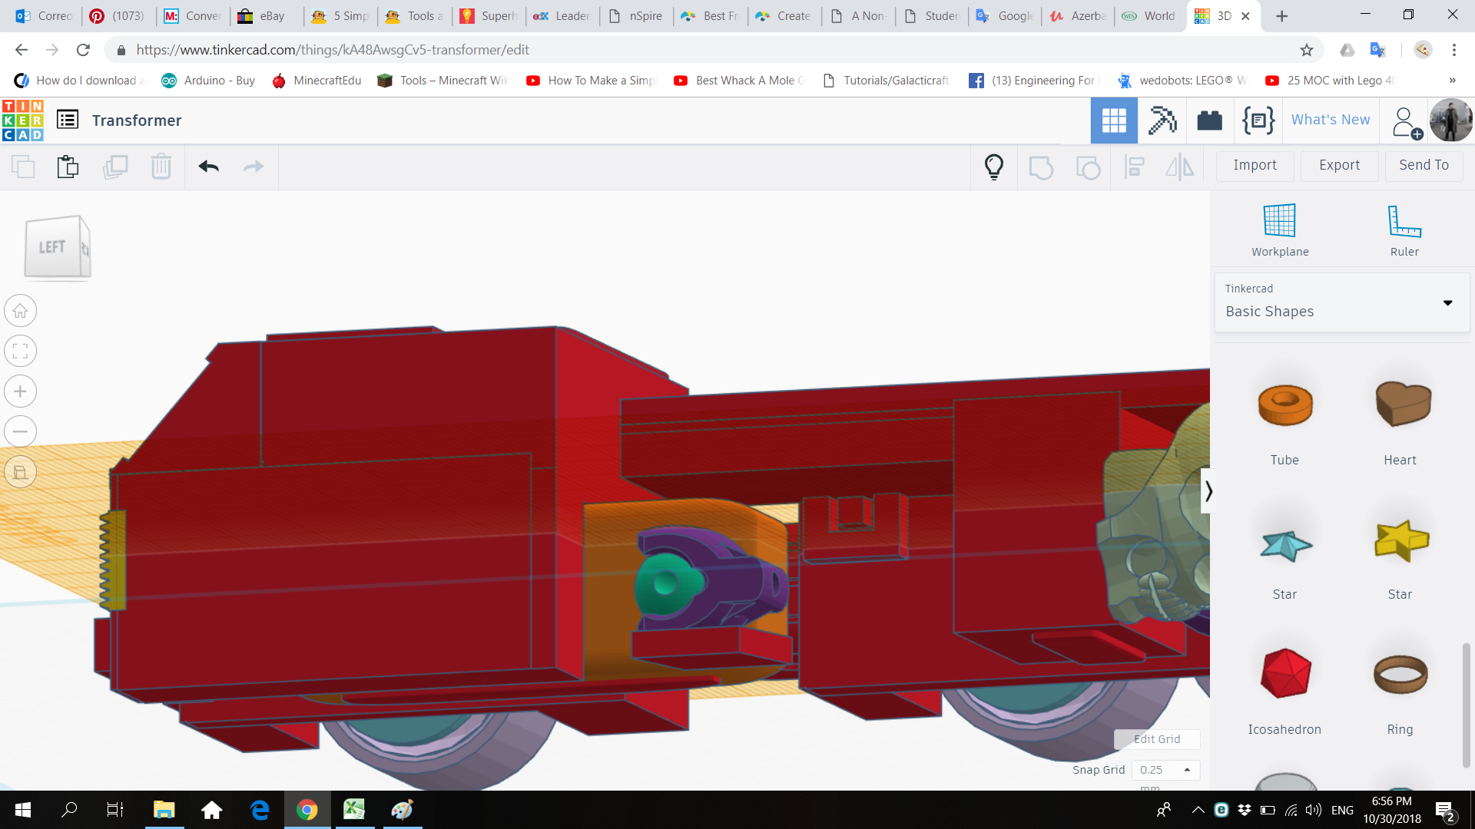The height and width of the screenshot is (829, 1475).
Task: Toggle orthographic view in the left sidebar
Action: (21, 472)
